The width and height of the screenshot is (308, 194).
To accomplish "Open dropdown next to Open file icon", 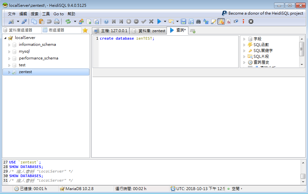I will pyautogui.click(x=177, y=21).
